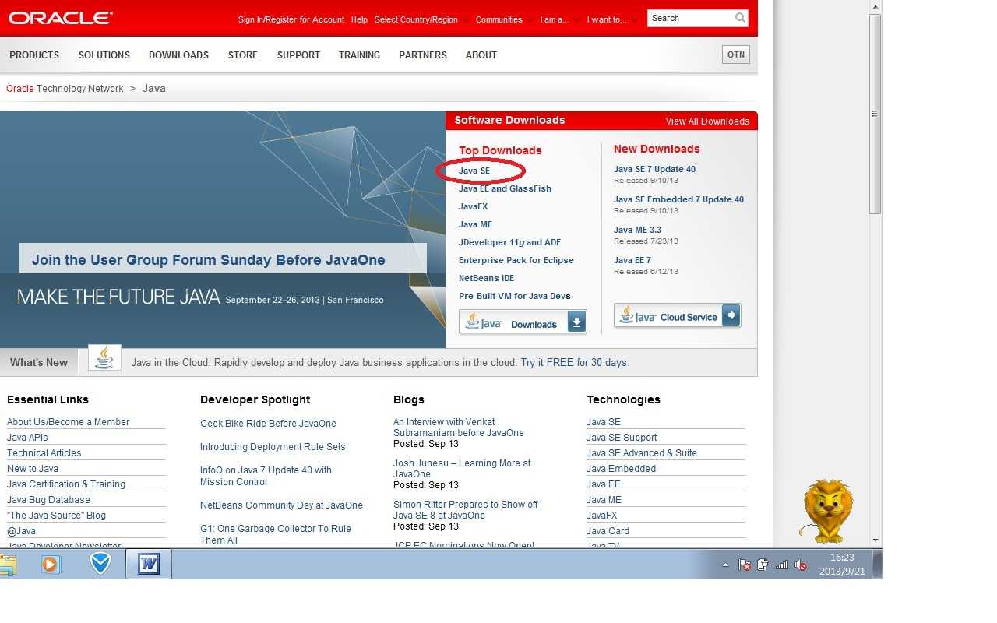
Task: Click scrollbar down arrow
Action: (875, 540)
